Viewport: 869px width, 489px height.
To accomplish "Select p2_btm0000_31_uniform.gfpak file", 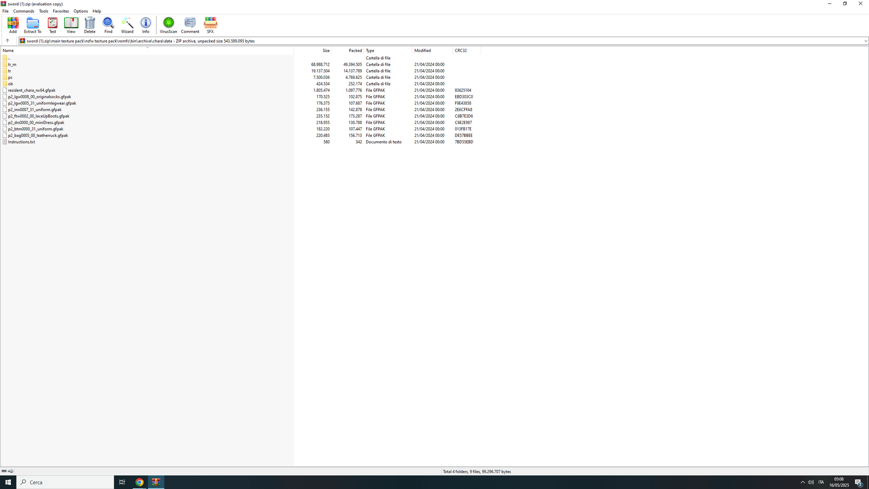I will [x=36, y=129].
